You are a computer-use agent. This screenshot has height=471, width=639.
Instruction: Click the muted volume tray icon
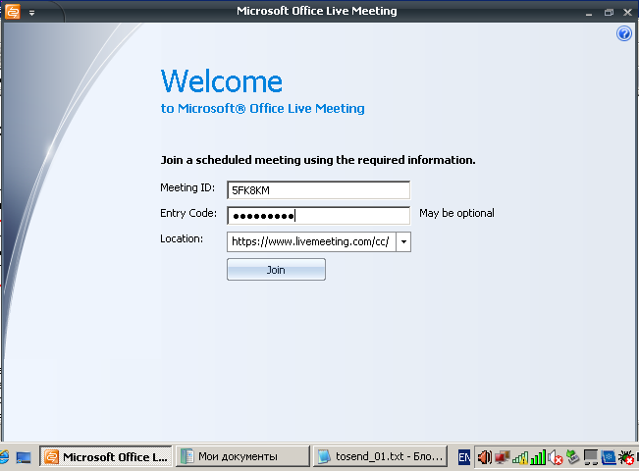point(555,457)
